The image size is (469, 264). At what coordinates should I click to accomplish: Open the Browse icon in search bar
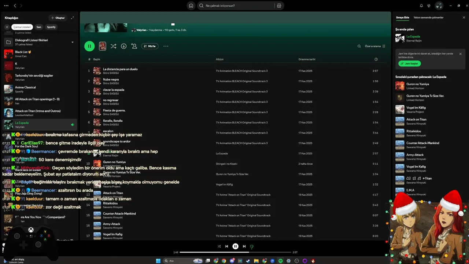[279, 6]
